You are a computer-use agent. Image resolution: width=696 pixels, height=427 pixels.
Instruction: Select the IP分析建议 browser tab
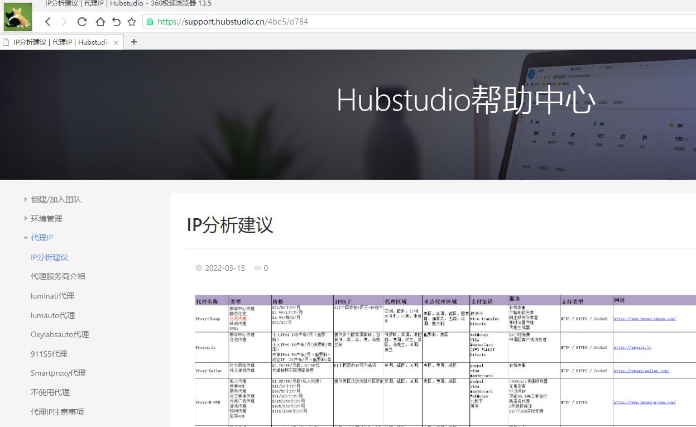click(61, 42)
